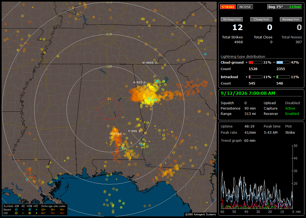Select the Noises/min counter label
306x218 pixels.
point(291,19)
